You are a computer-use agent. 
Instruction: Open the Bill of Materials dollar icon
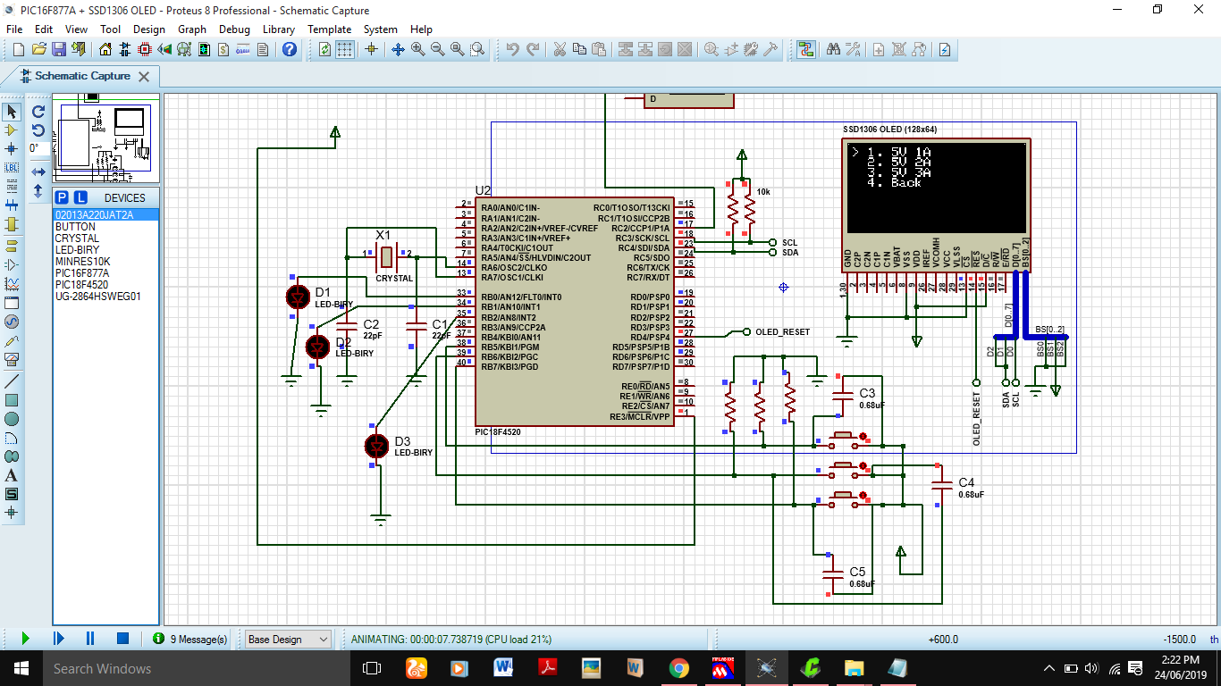pyautogui.click(x=223, y=49)
